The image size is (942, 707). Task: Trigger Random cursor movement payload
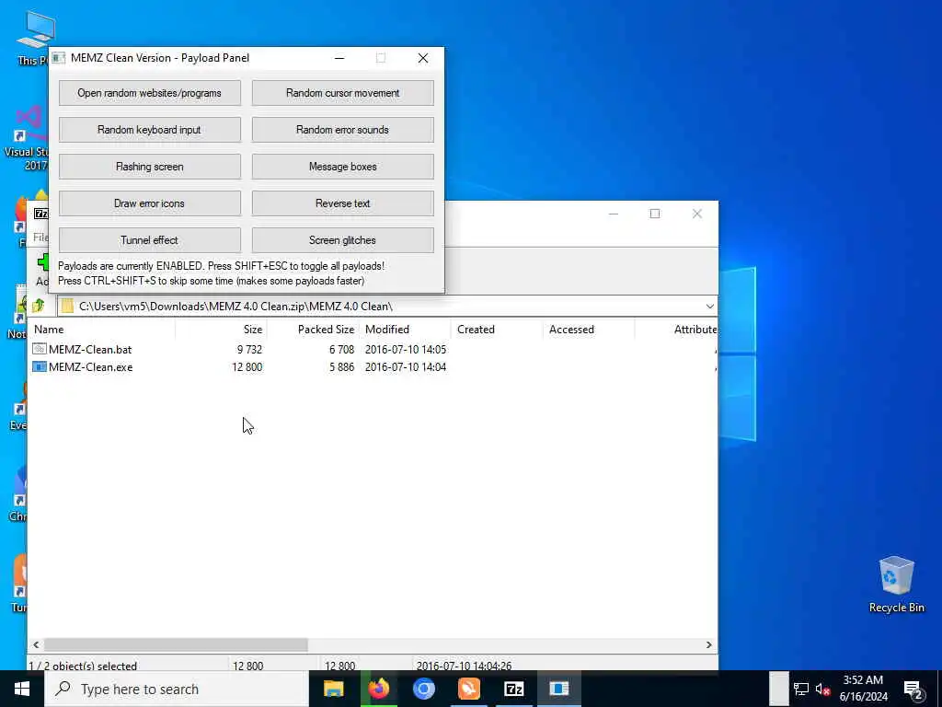point(342,93)
